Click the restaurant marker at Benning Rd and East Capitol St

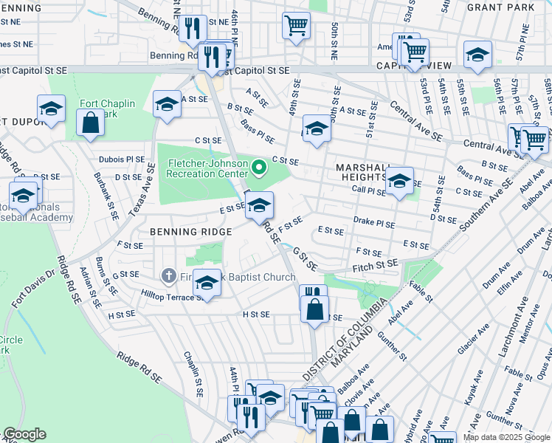point(212,58)
